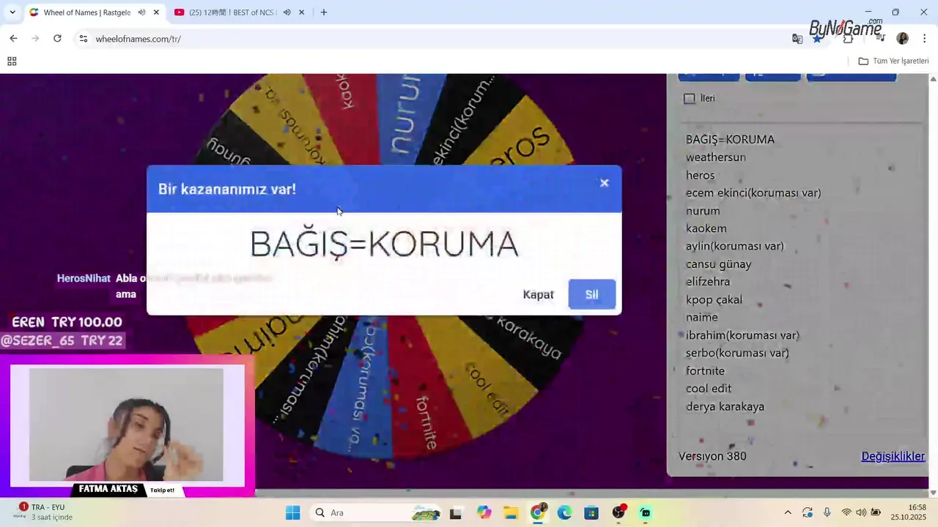Click the microphone tray icon
This screenshot has width=938, height=527.
(827, 512)
